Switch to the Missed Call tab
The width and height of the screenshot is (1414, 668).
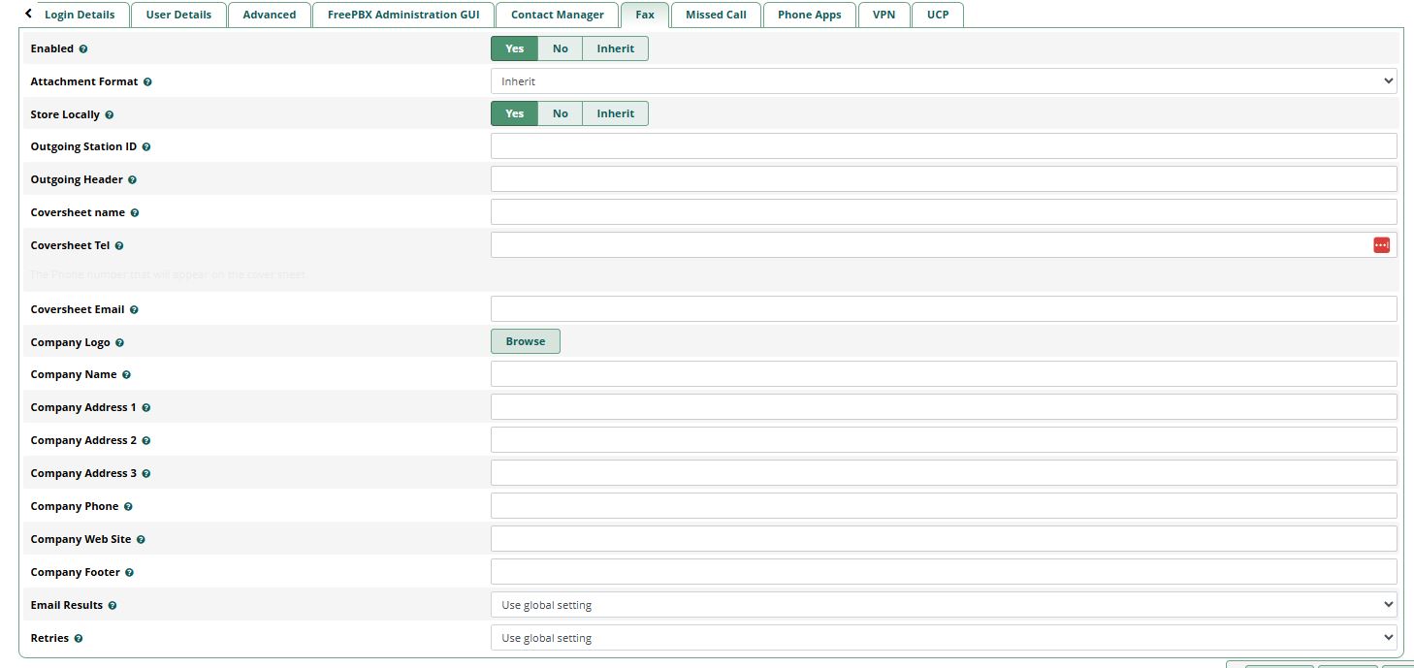716,15
